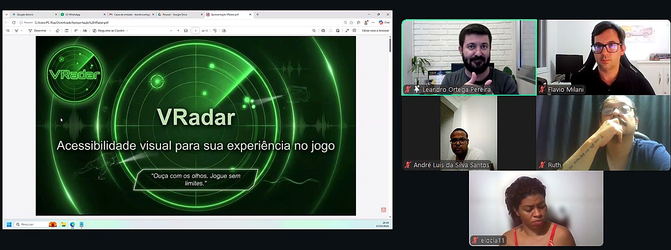The height and width of the screenshot is (250, 671).
Task: Select Ruth's video tile
Action: 603,133
